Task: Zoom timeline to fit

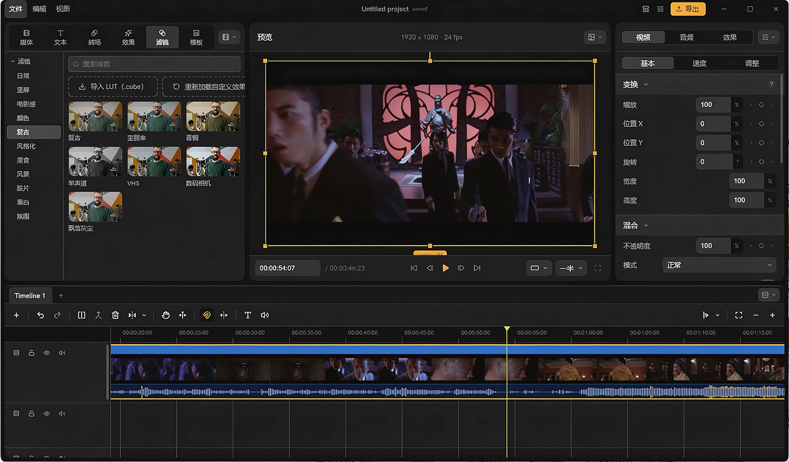Action: tap(739, 315)
